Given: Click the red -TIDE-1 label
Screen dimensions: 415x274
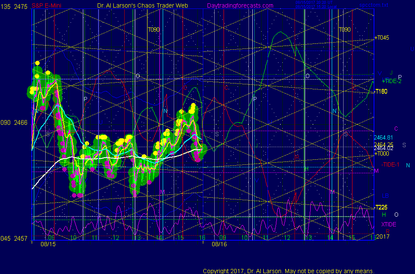Looking at the screenshot, I should [390, 165].
